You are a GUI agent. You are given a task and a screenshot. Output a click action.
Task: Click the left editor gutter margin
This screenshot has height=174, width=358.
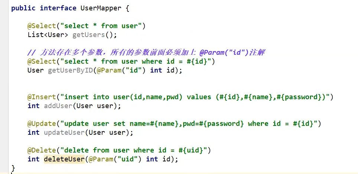(x=4, y=87)
